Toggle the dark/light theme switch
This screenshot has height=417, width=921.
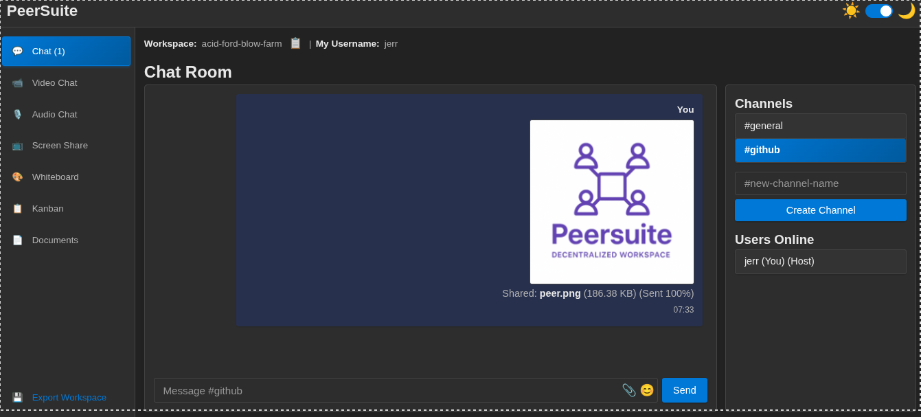(878, 11)
